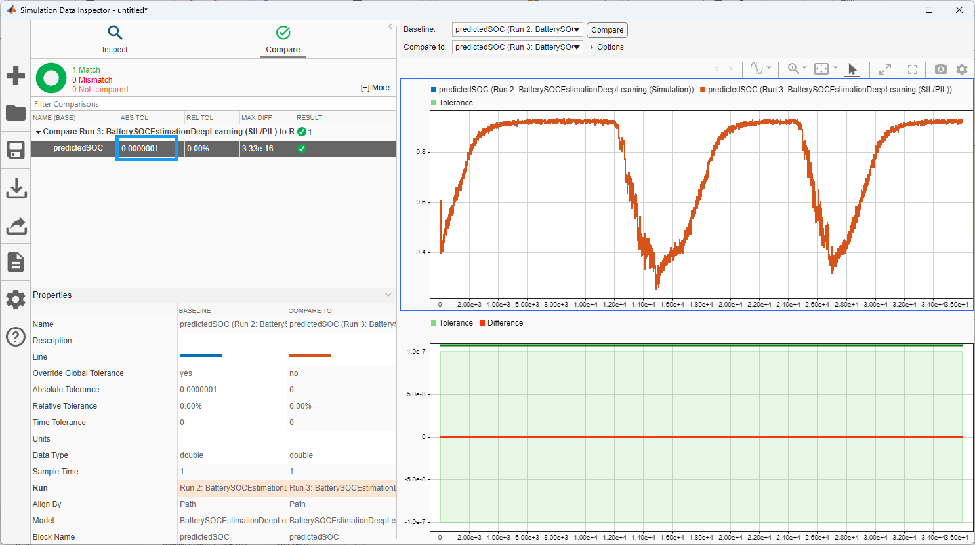Open the report document icon in the sidebar
The width and height of the screenshot is (975, 545).
point(16,262)
